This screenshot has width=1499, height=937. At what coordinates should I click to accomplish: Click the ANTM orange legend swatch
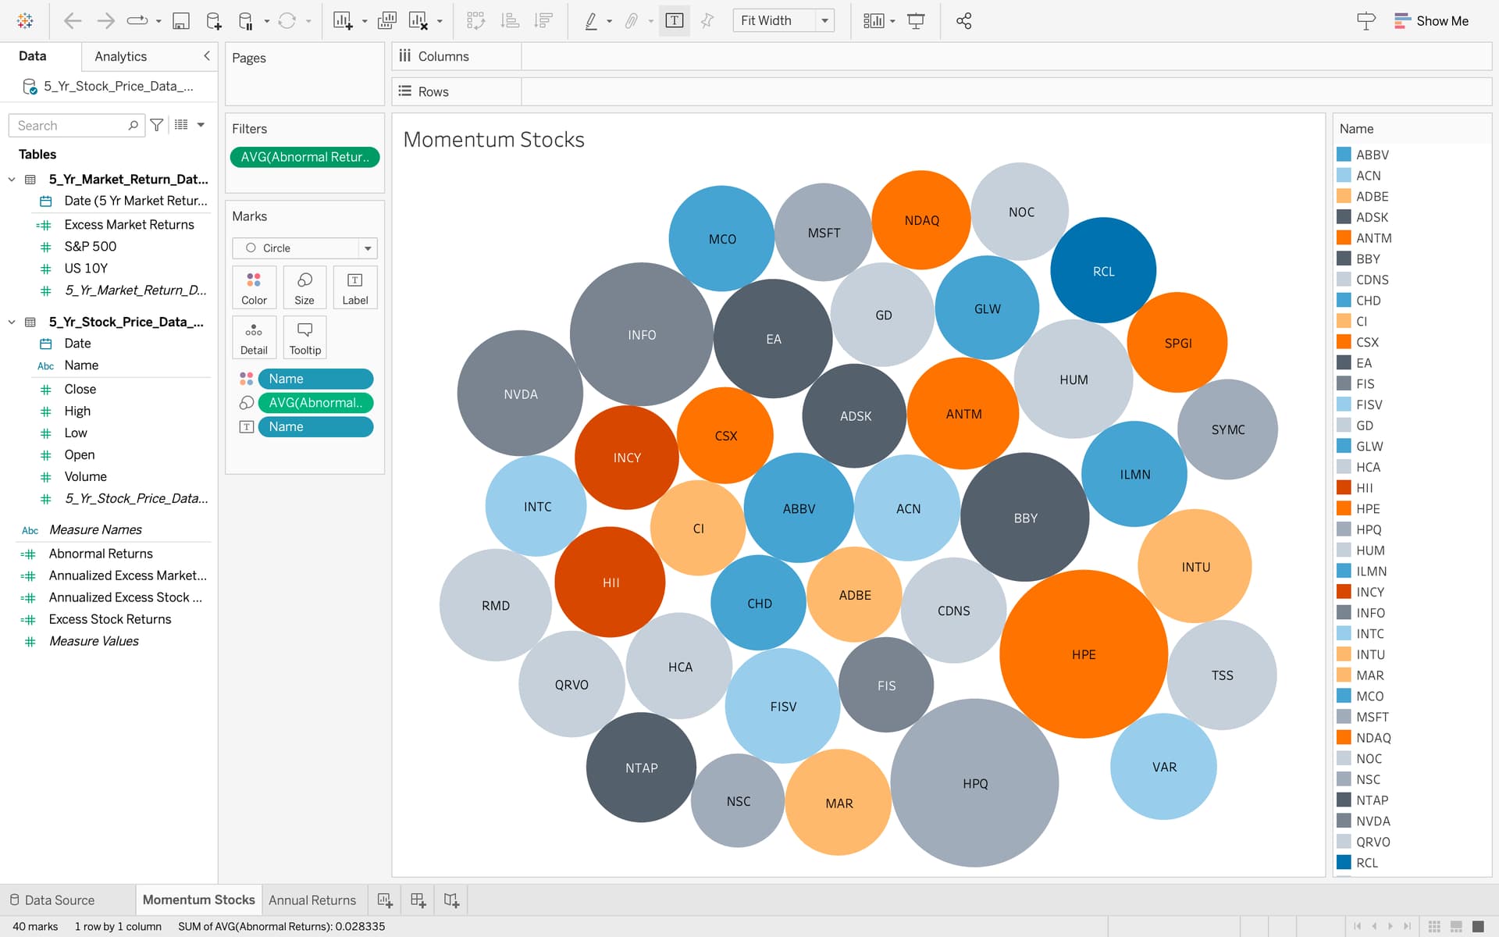(x=1344, y=238)
